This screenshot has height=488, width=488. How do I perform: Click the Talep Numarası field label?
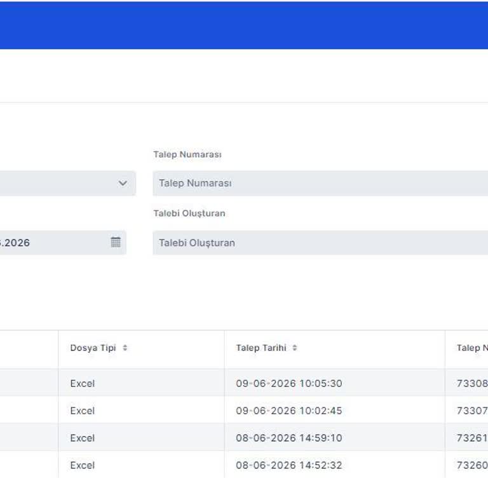[187, 154]
